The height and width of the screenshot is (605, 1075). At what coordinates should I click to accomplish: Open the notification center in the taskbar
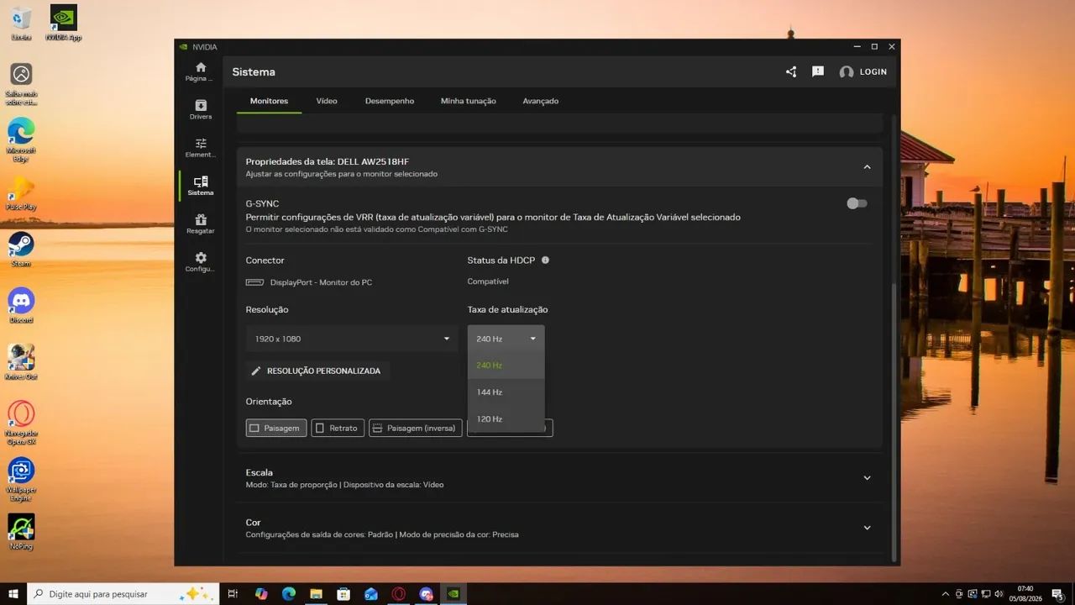pyautogui.click(x=1057, y=594)
